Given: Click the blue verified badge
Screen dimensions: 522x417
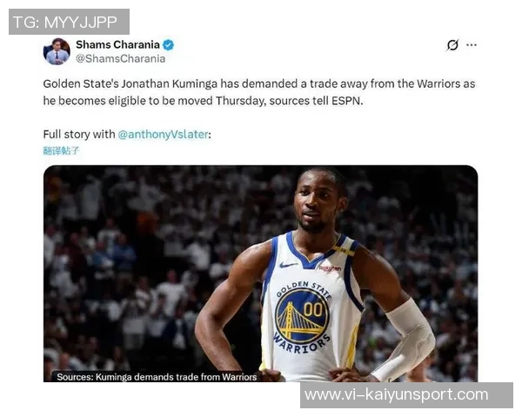Looking at the screenshot, I should pos(169,45).
